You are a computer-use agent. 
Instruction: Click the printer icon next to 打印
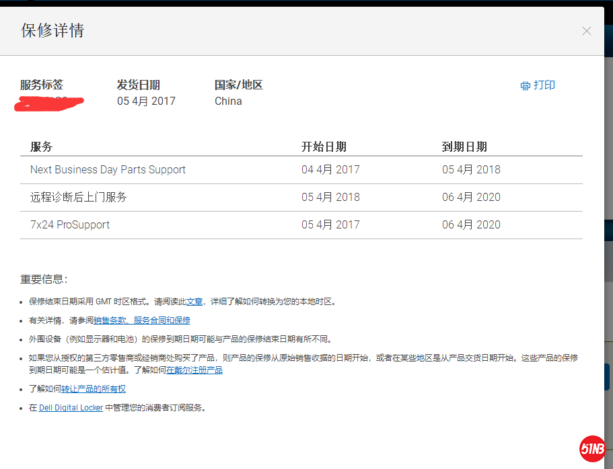click(x=526, y=85)
